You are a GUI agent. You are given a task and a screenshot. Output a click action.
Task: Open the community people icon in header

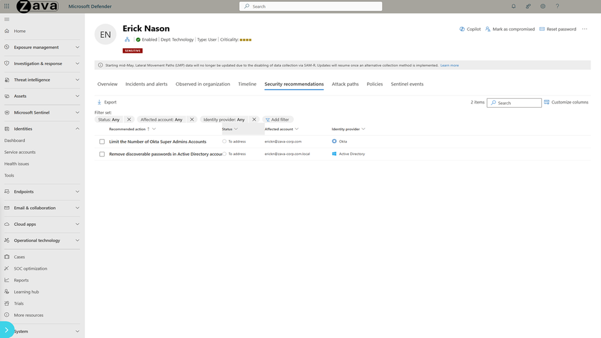(528, 6)
